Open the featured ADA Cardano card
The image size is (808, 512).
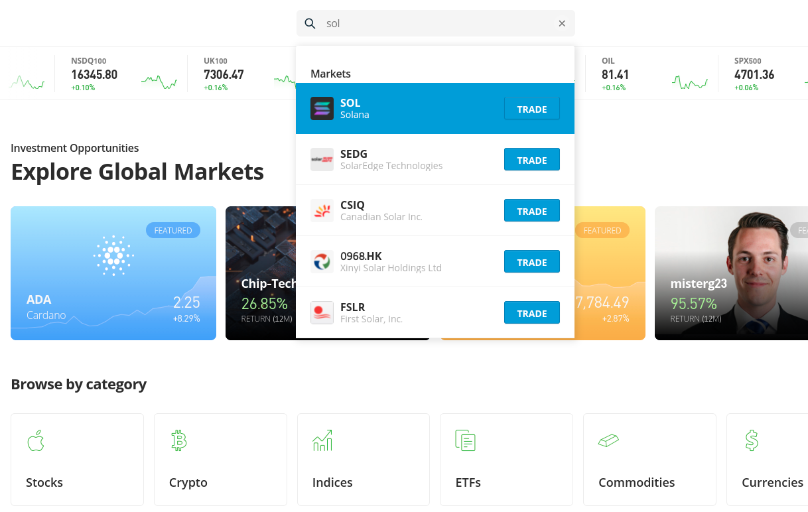pos(113,273)
